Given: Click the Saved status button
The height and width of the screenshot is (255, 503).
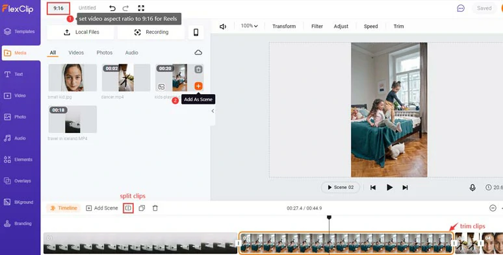Looking at the screenshot, I should pyautogui.click(x=484, y=8).
